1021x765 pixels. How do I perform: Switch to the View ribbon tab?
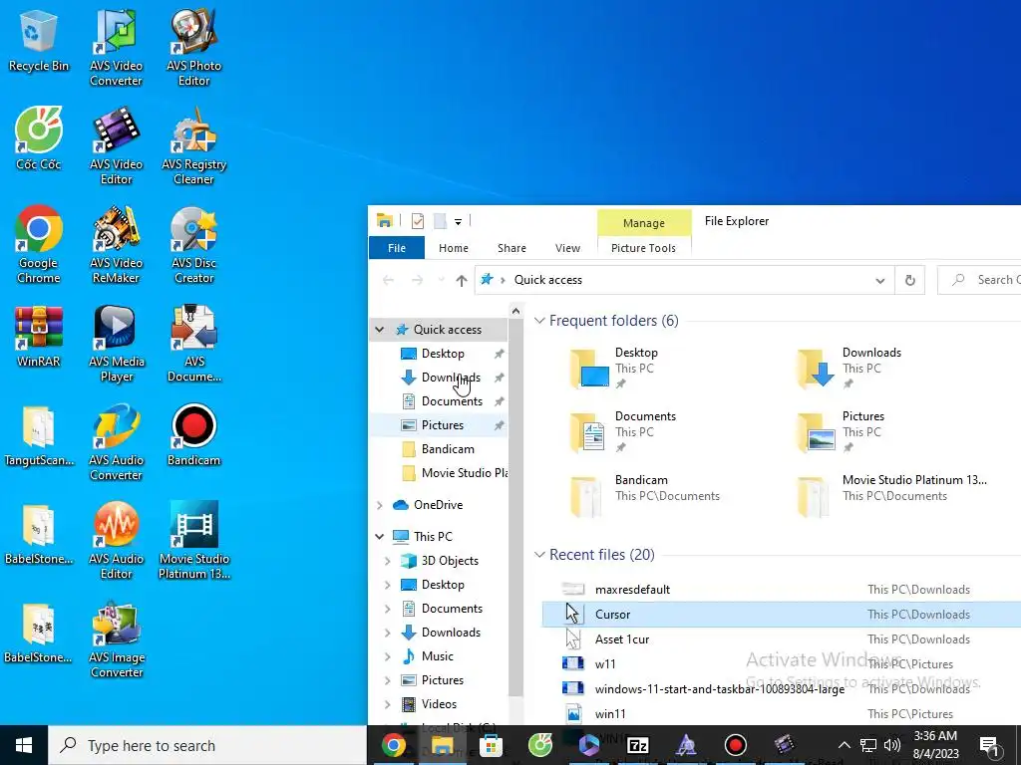click(567, 248)
